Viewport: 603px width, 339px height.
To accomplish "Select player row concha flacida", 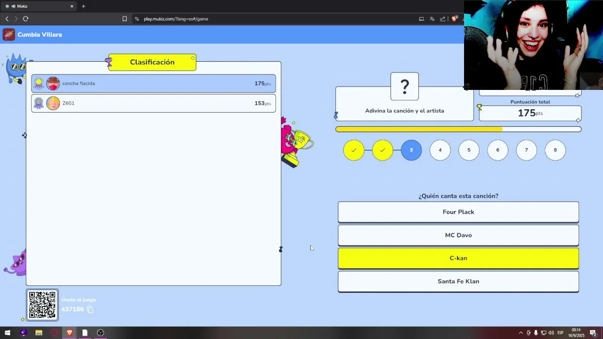I will pyautogui.click(x=154, y=83).
